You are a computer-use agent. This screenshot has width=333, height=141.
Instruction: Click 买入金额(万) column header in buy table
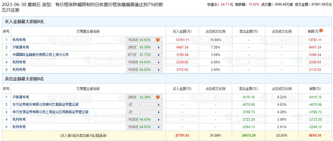[x=182, y=31]
